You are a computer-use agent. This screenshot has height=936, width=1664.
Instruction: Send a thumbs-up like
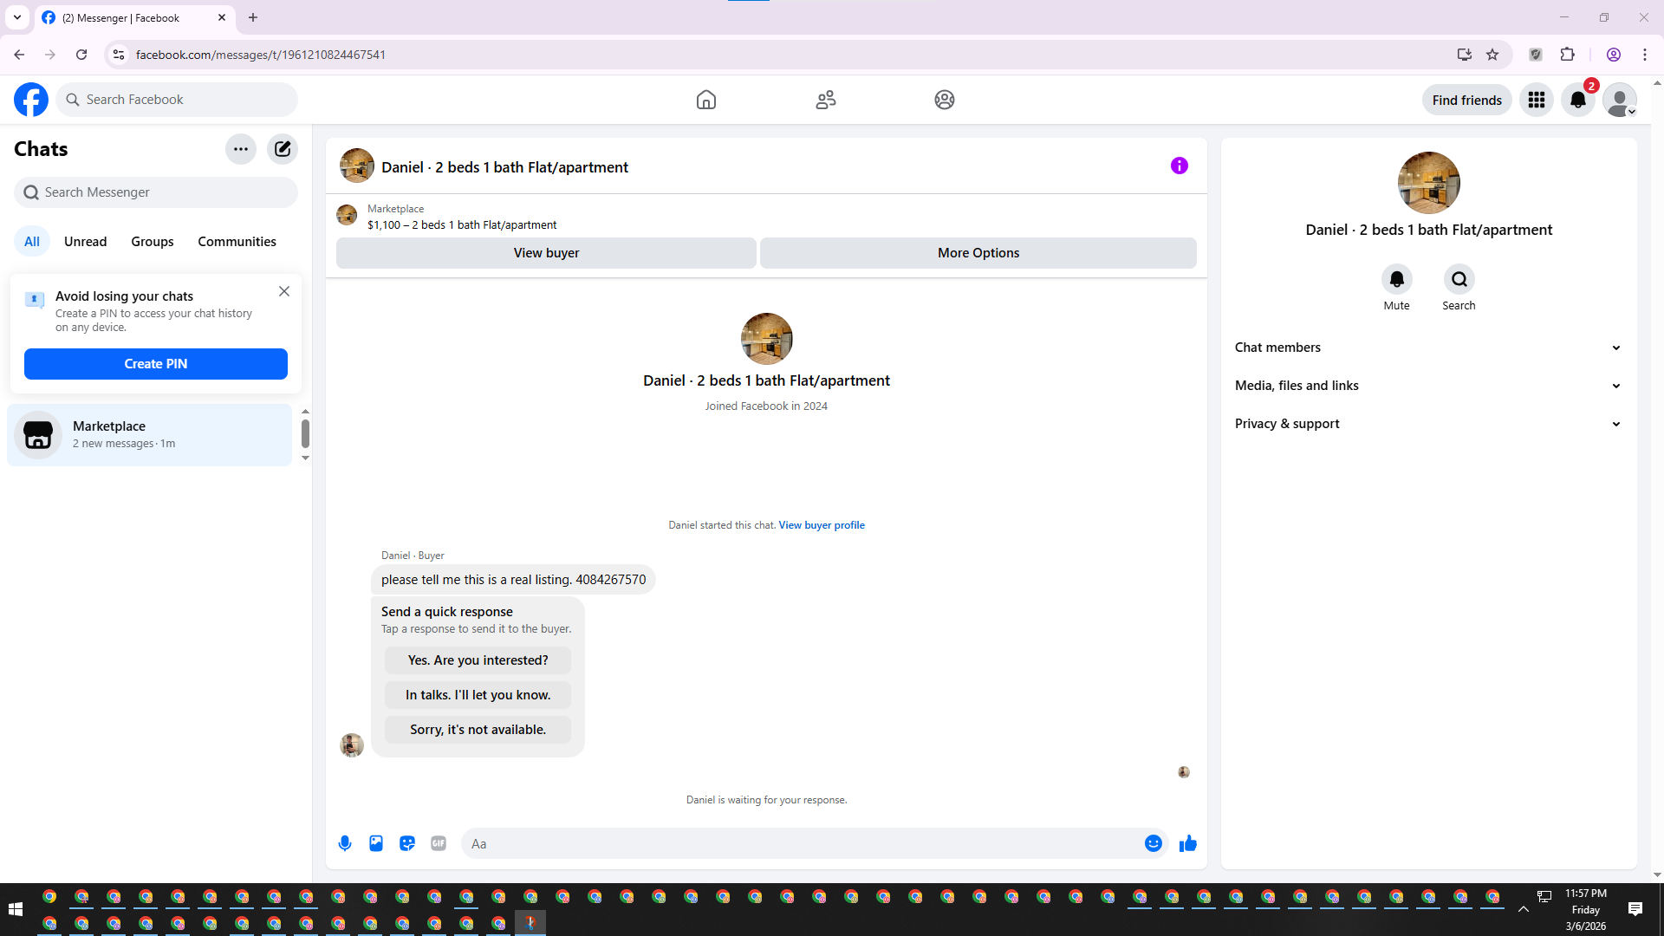pyautogui.click(x=1187, y=843)
